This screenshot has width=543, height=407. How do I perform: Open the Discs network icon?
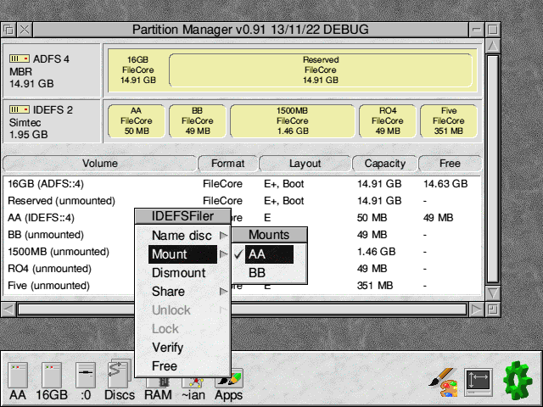pyautogui.click(x=120, y=380)
